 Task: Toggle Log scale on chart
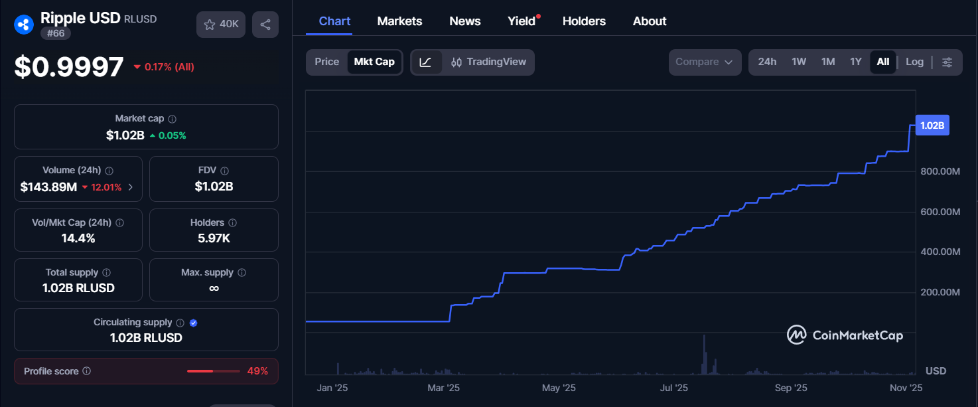[x=914, y=62]
